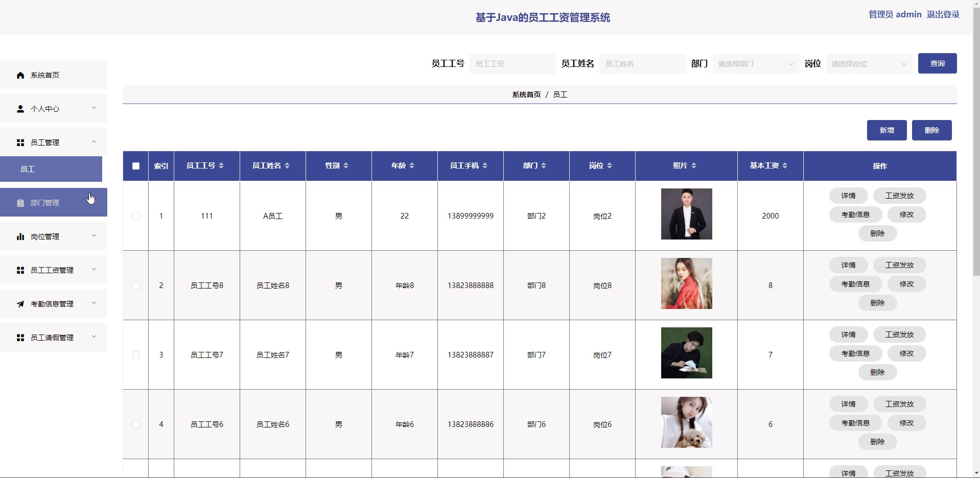Click the bar chart icon for 岗位管理
Screen dimensions: 980x478
pos(20,236)
